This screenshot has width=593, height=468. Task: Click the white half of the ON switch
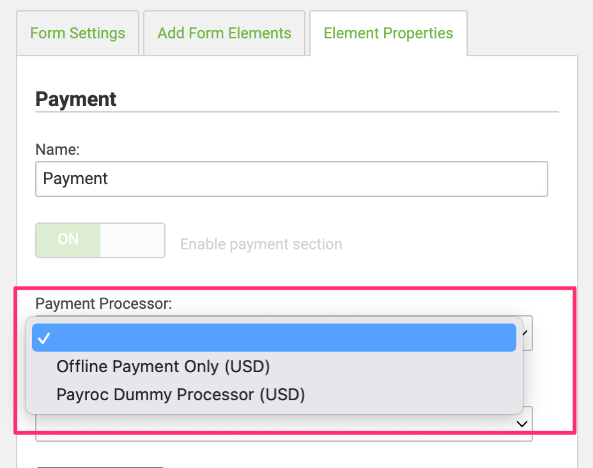[x=132, y=240]
